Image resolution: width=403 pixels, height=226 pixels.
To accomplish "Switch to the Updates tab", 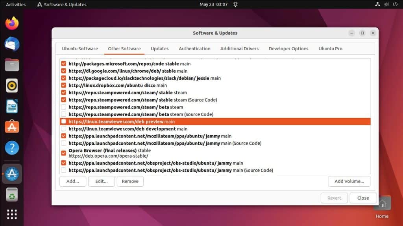I will (159, 49).
